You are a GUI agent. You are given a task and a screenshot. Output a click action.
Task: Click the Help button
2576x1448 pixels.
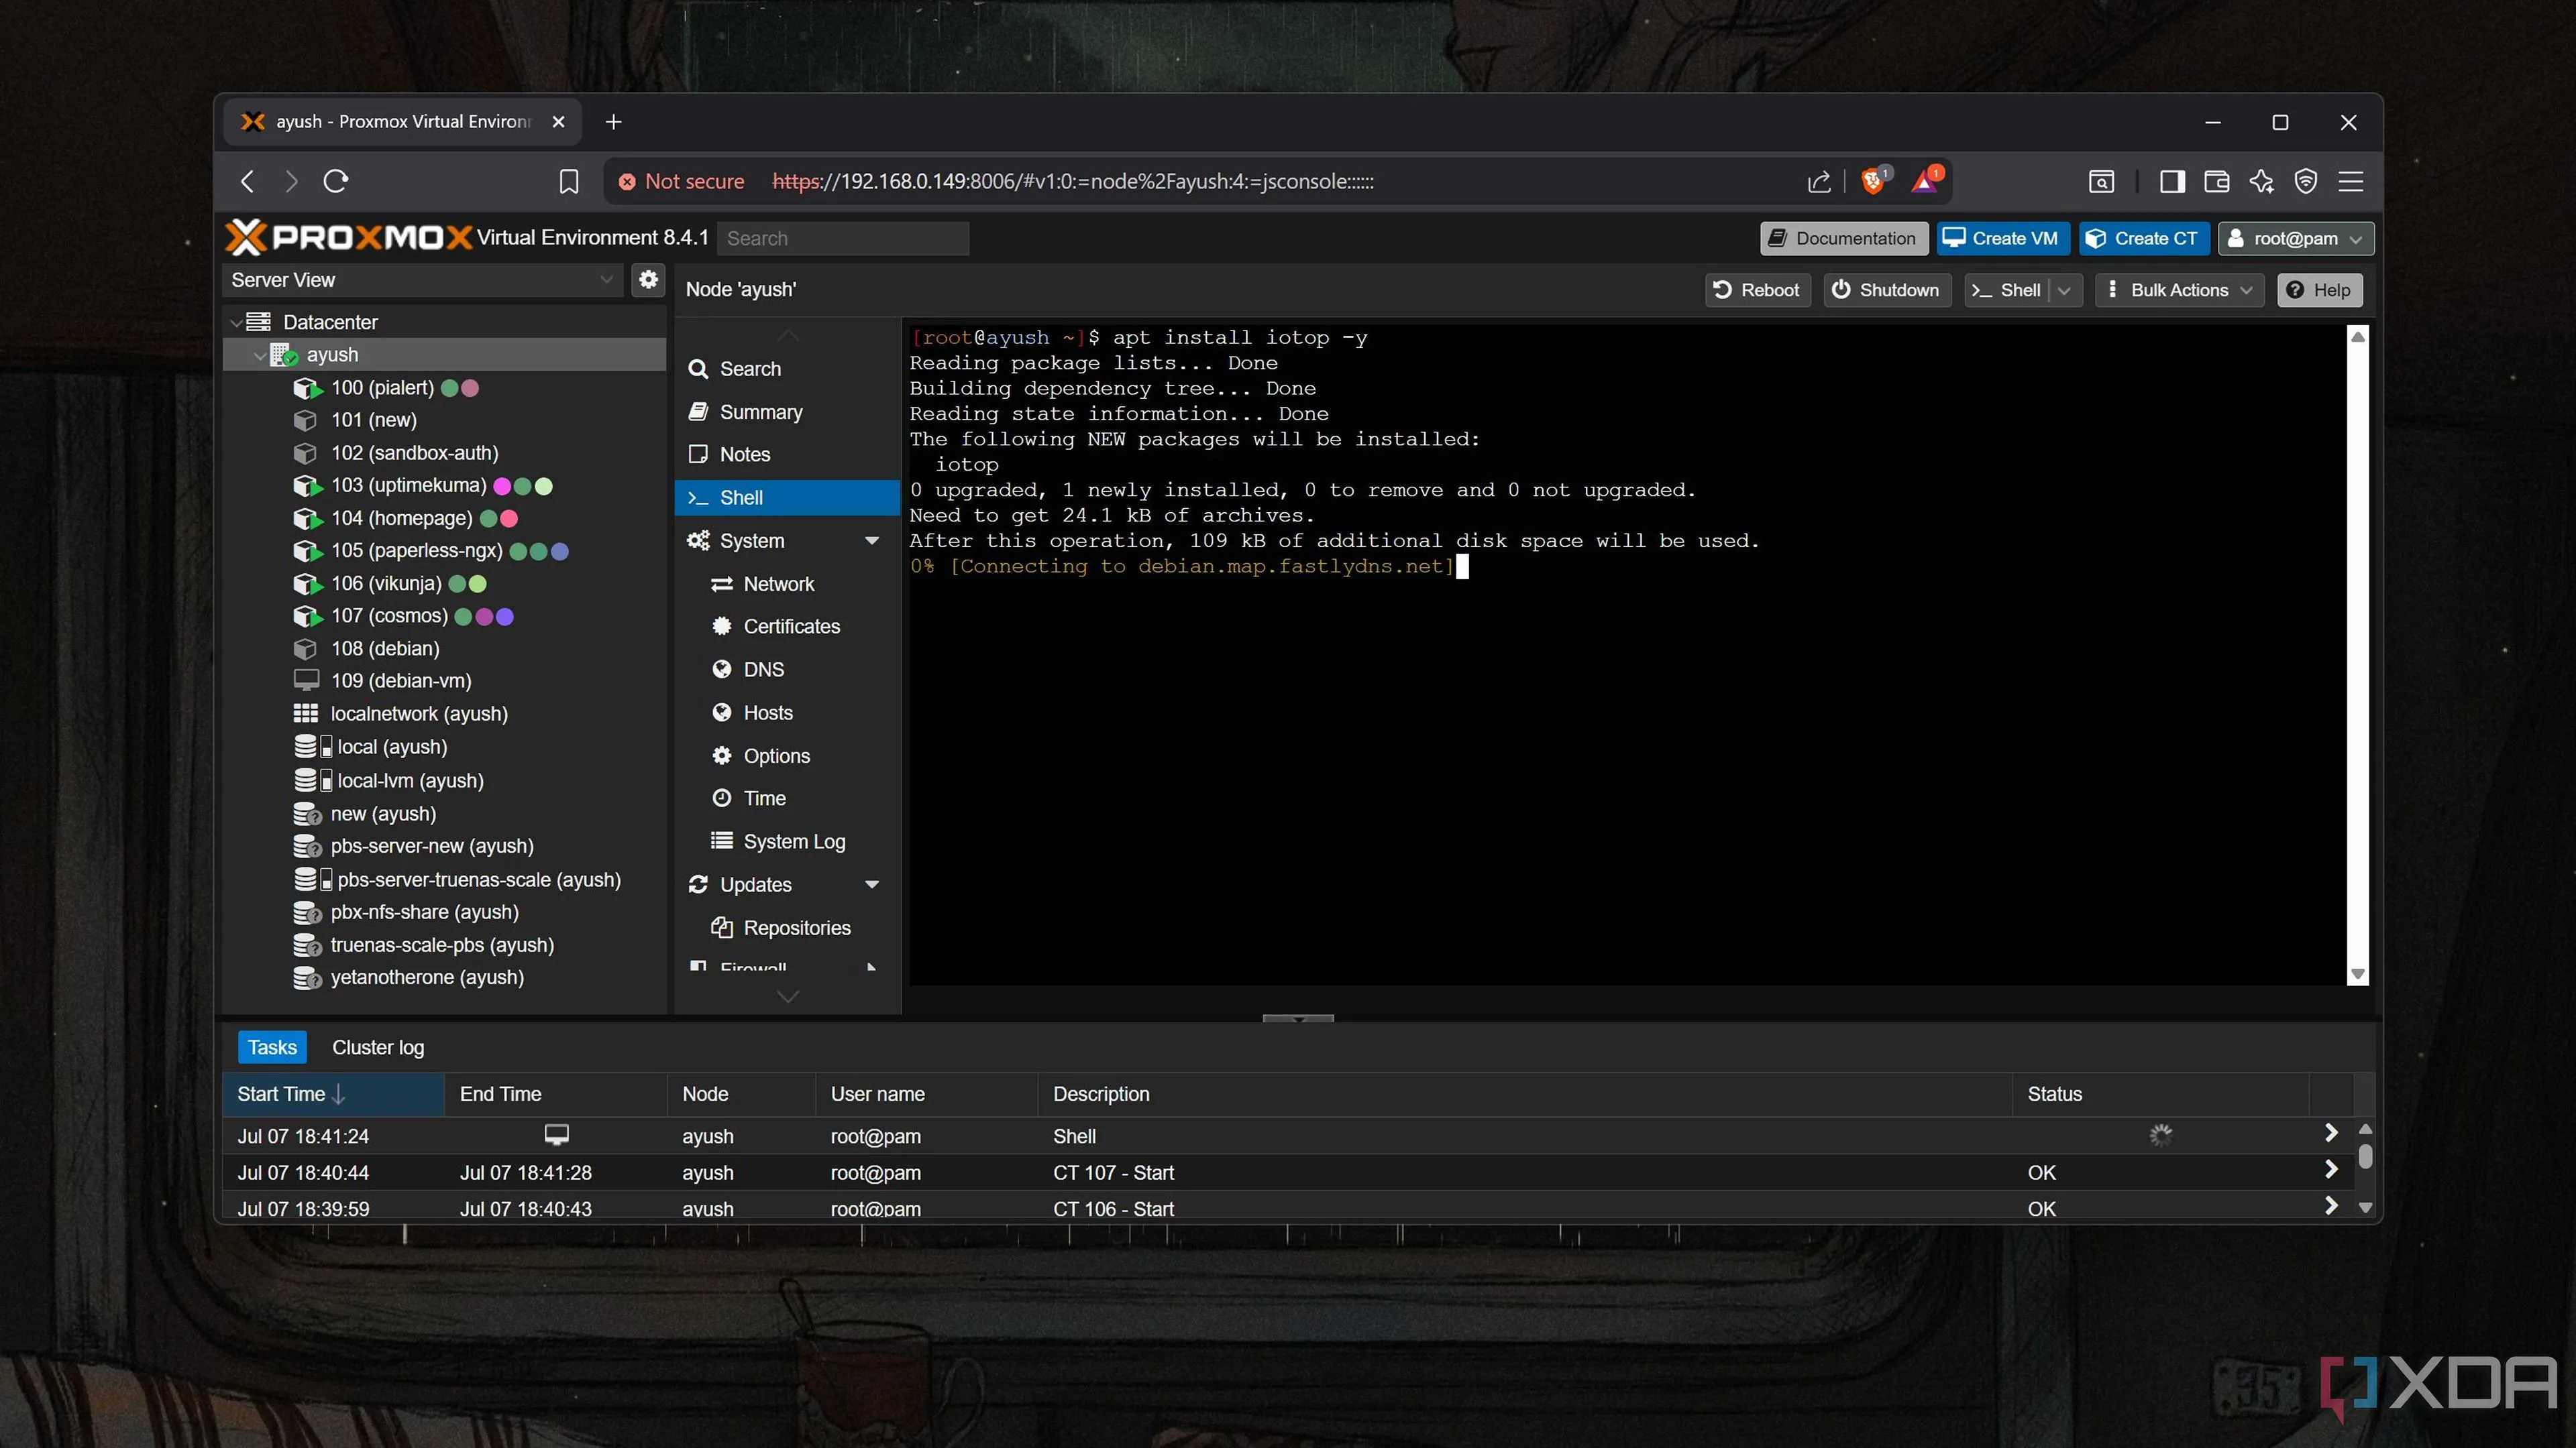[x=2319, y=290]
